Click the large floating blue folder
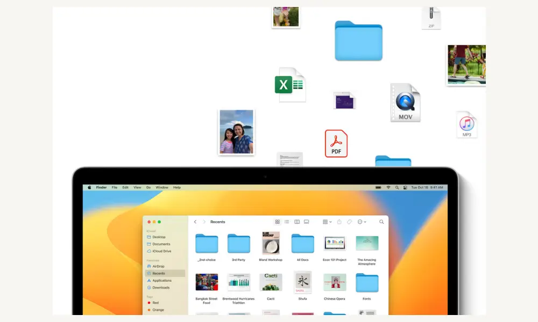The width and height of the screenshot is (538, 322). 358,41
